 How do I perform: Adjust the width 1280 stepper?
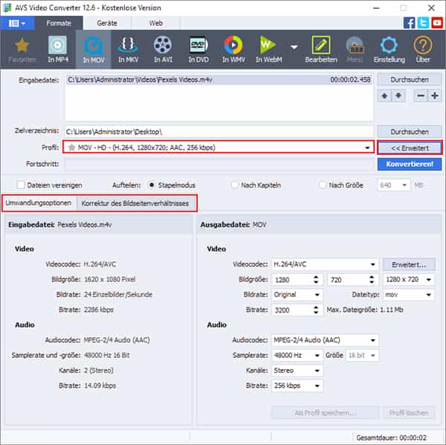(x=316, y=280)
